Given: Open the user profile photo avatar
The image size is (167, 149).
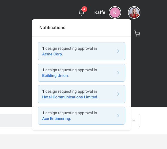Looking at the screenshot, I should 134,12.
